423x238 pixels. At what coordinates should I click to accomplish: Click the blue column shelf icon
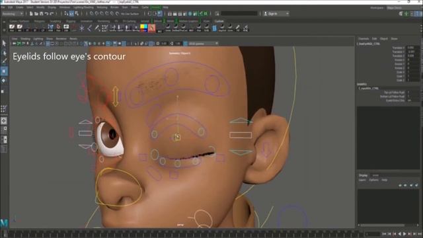click(214, 28)
